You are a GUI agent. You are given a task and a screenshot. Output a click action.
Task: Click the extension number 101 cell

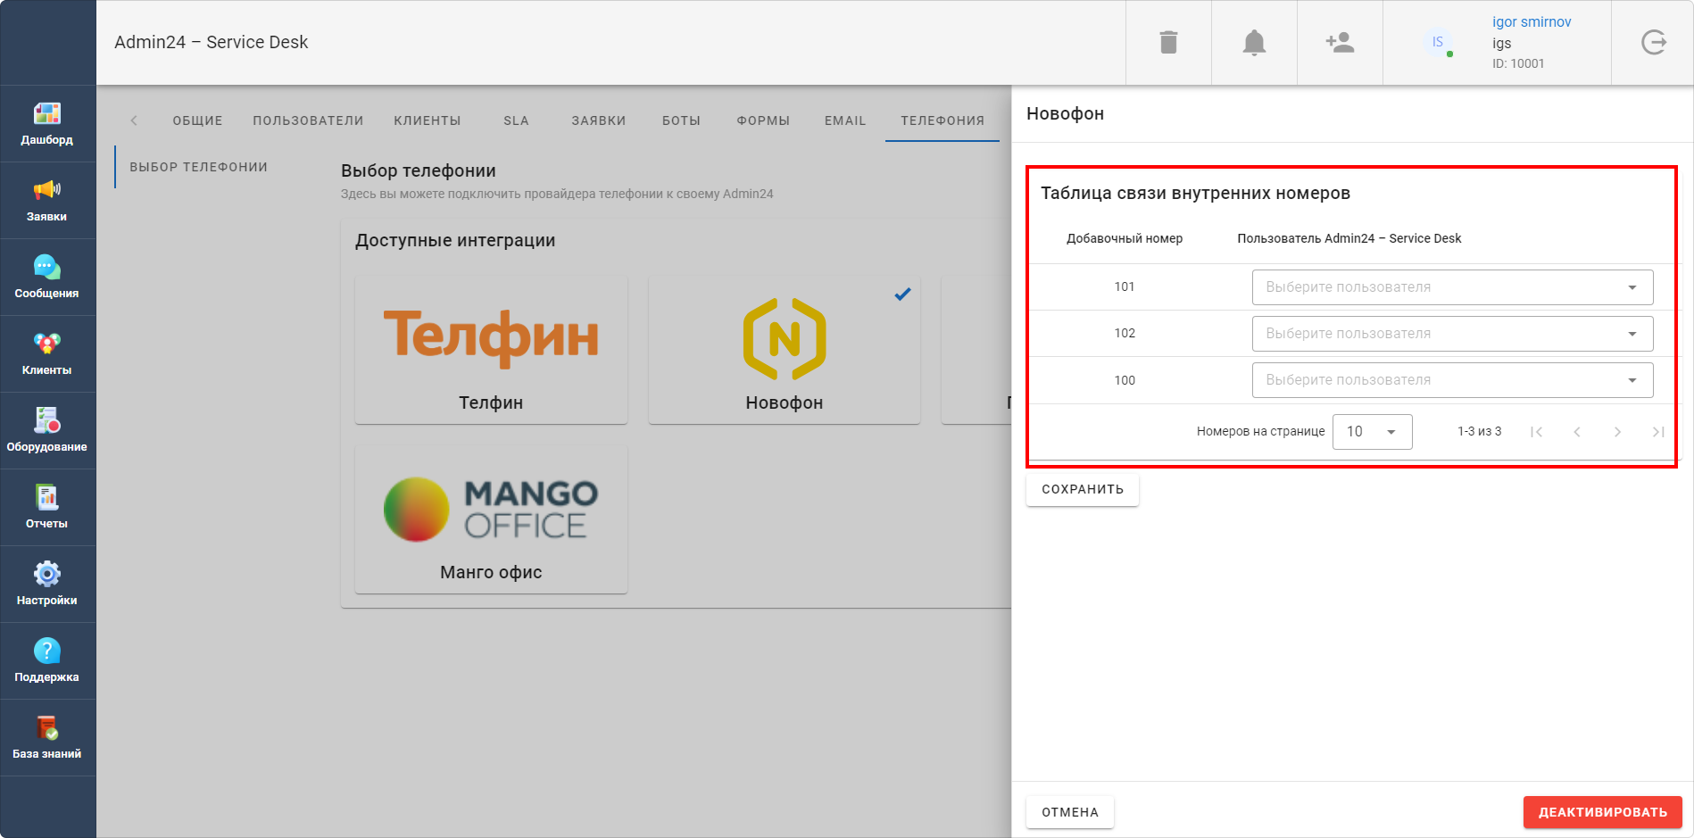[1125, 287]
